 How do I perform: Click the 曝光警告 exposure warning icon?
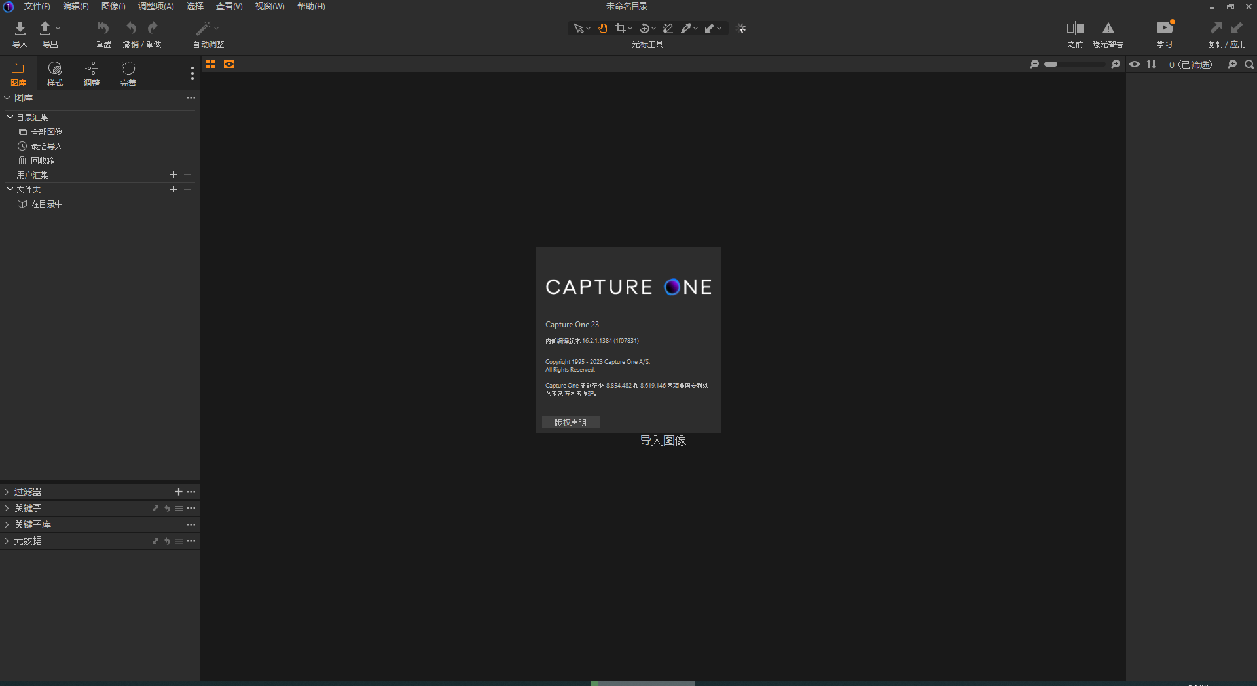tap(1107, 28)
